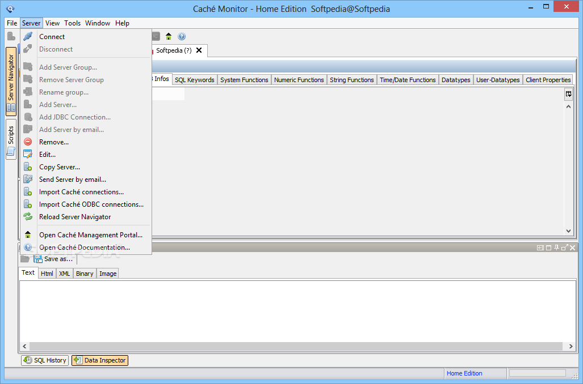Pin the Data Inspector panel
This screenshot has height=384, width=583.
click(x=556, y=248)
